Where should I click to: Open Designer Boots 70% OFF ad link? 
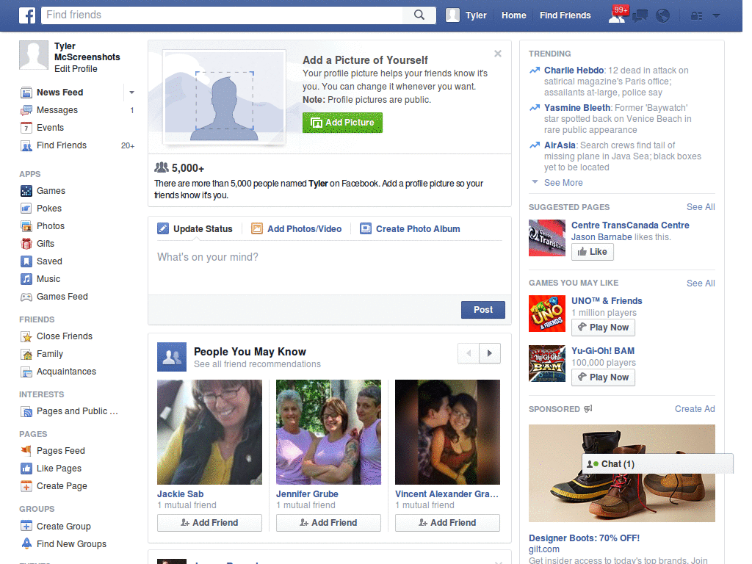pos(584,538)
